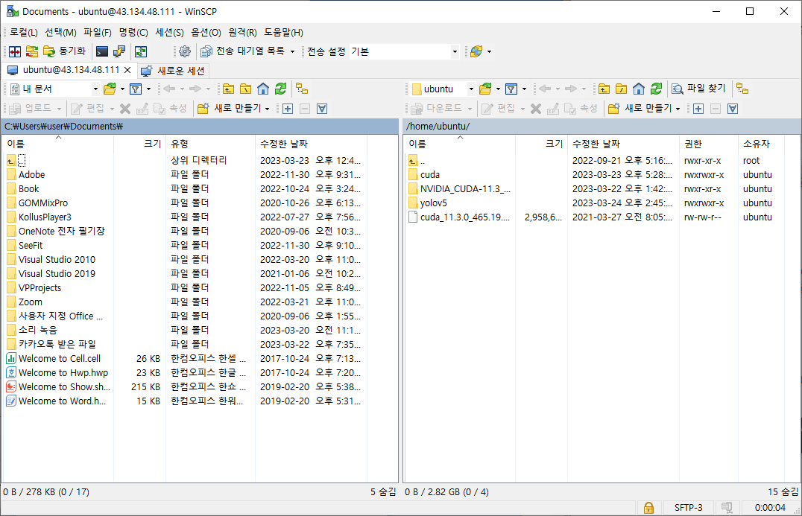Click remote select-all filter icon

pos(733,108)
